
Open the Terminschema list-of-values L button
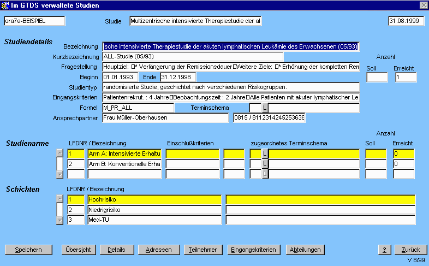tap(265, 108)
